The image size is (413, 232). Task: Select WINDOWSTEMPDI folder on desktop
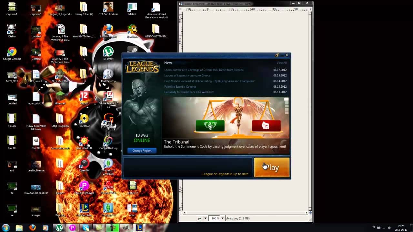tap(156, 31)
